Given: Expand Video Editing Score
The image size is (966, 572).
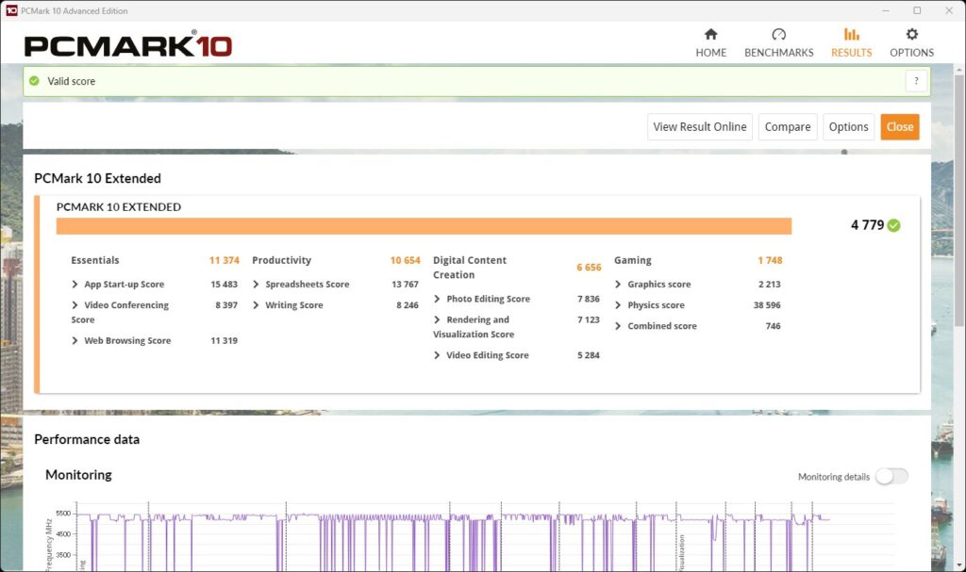Looking at the screenshot, I should [437, 355].
